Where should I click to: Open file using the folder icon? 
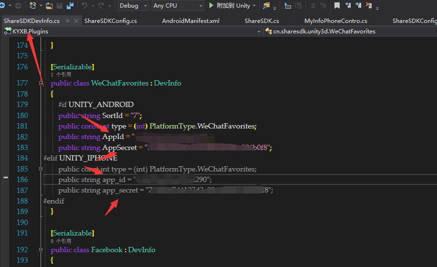tap(49, 6)
